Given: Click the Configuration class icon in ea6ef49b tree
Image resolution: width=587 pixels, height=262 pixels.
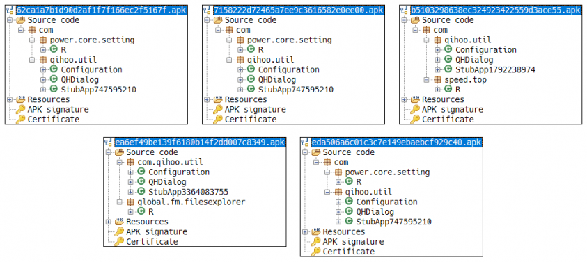Looking at the screenshot, I should pyautogui.click(x=141, y=172).
